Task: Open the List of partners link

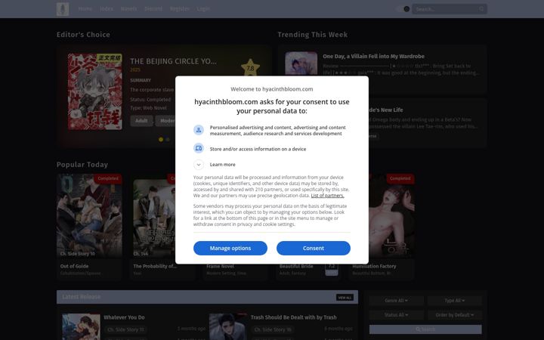Action: [x=327, y=196]
